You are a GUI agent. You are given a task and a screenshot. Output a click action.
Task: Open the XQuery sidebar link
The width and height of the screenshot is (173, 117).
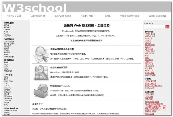8,92
